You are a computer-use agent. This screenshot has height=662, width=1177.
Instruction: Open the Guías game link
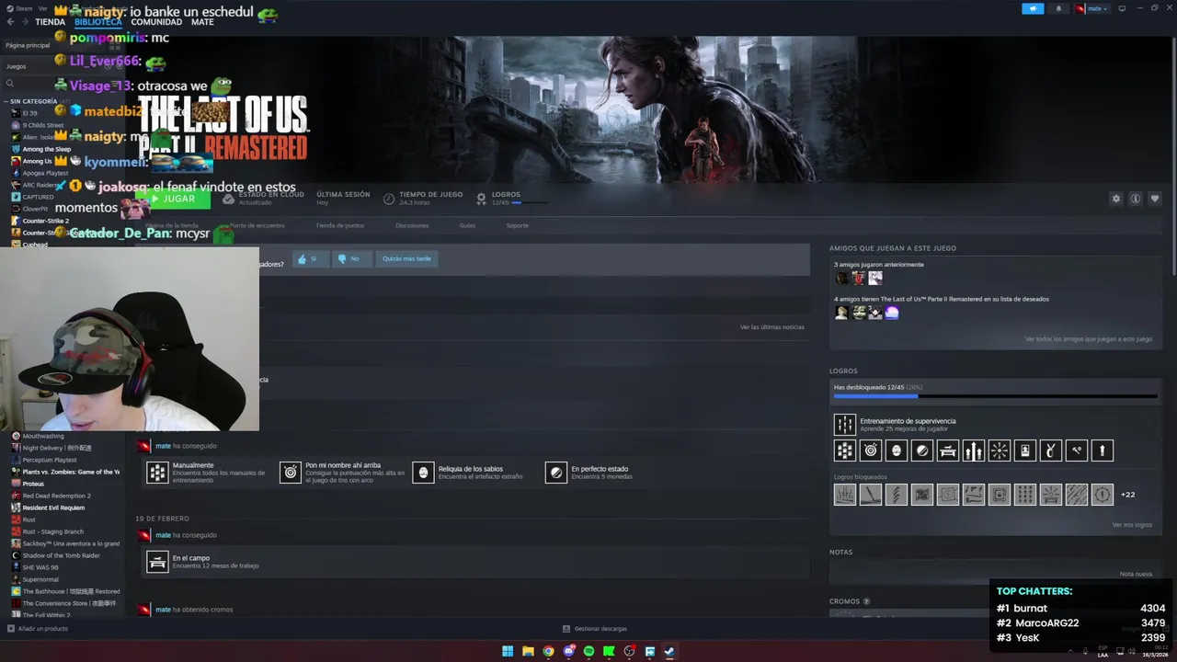(467, 225)
